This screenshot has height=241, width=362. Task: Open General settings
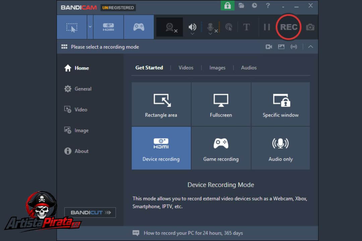pos(78,89)
